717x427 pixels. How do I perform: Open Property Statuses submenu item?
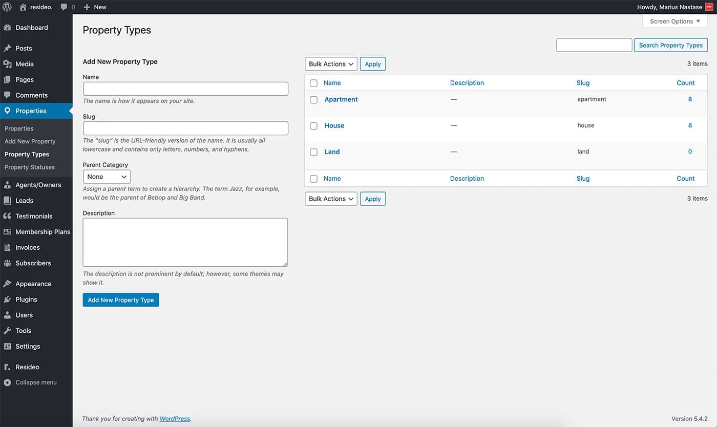tap(30, 167)
